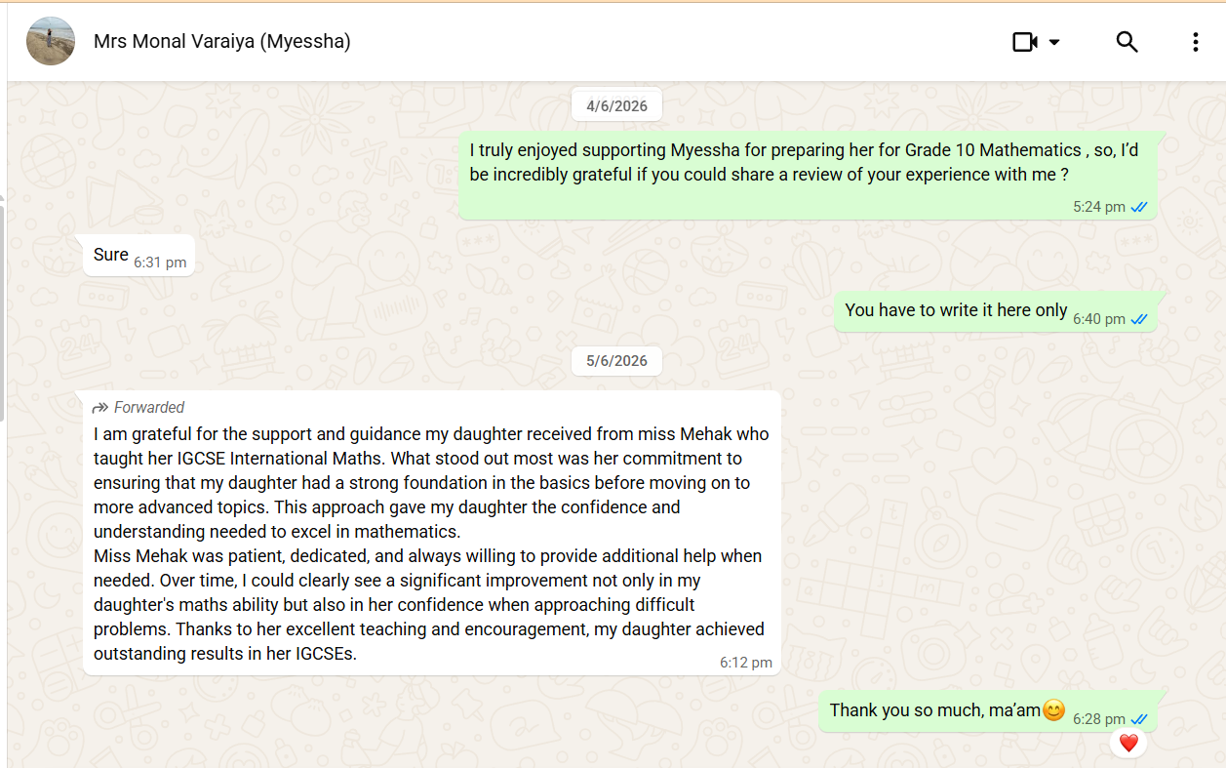Click the 6:28 pm timestamp

pos(1099,719)
